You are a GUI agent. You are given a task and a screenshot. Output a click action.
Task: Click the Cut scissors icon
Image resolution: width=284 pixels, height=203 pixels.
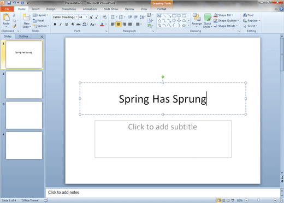(14, 15)
